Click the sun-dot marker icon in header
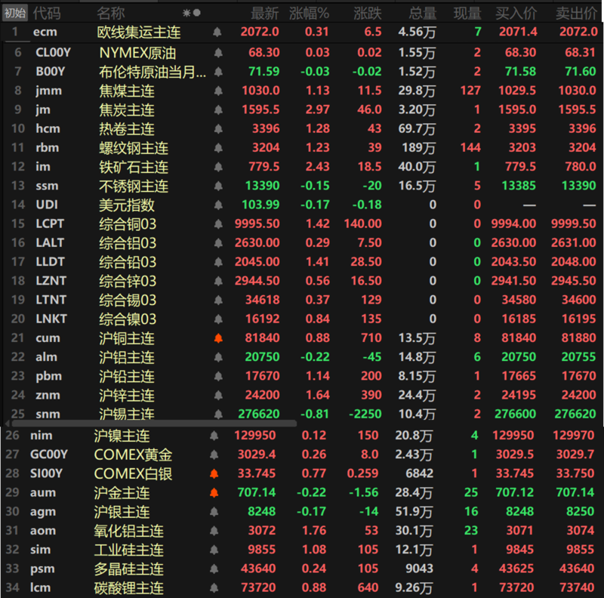This screenshot has height=598, width=604. pyautogui.click(x=192, y=13)
